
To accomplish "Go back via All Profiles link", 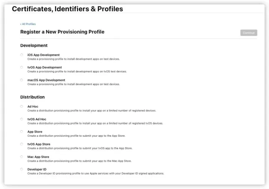I will tap(28, 24).
